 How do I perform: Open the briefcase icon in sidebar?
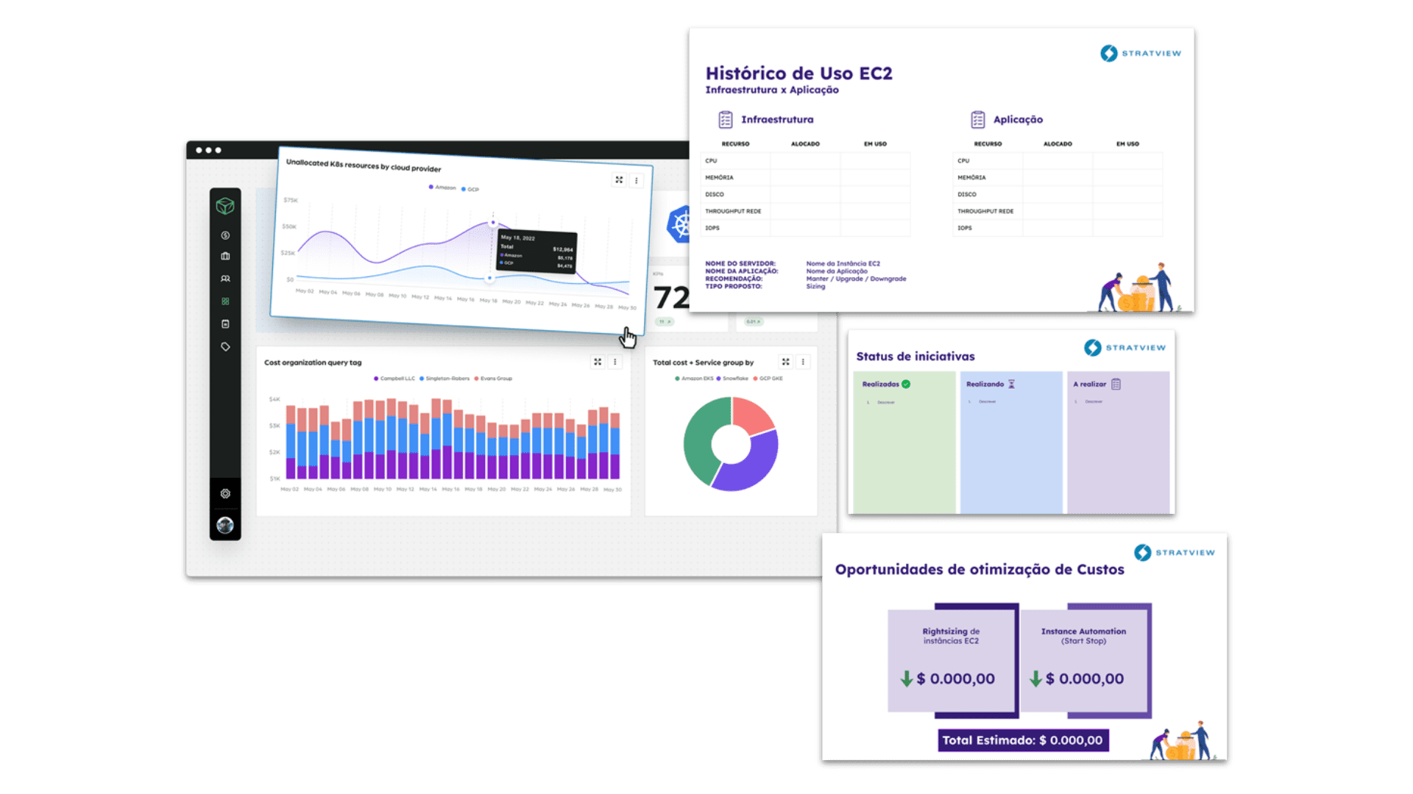(x=225, y=256)
